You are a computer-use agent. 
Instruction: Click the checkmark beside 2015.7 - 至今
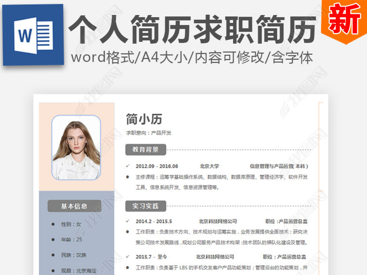(128, 257)
